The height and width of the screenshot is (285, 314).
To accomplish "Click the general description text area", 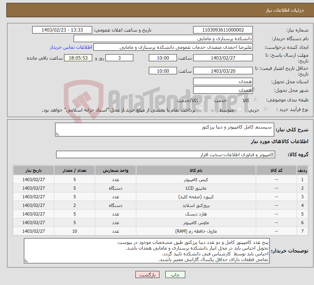I will 164,129.
